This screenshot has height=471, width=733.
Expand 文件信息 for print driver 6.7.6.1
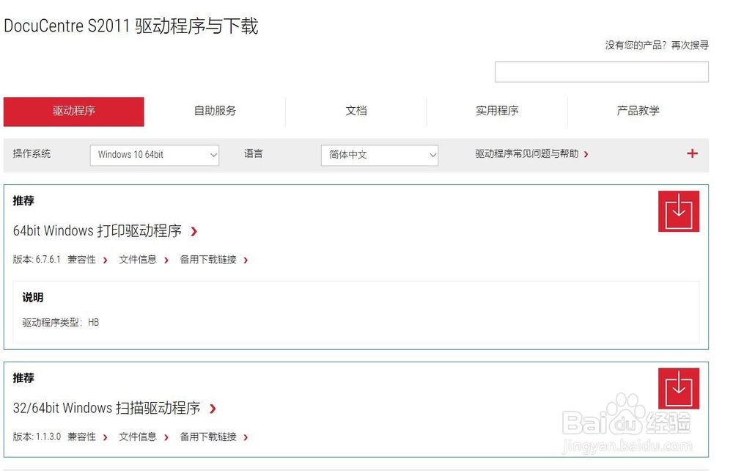click(144, 260)
